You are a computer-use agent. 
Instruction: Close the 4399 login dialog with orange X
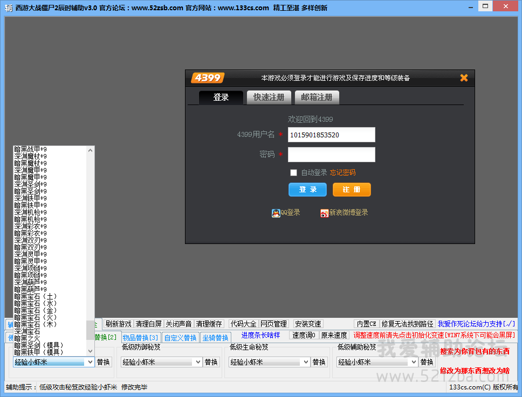click(464, 78)
